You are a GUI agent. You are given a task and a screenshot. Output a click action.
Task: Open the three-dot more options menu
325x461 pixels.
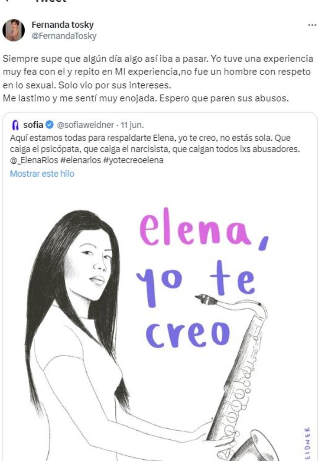(312, 25)
